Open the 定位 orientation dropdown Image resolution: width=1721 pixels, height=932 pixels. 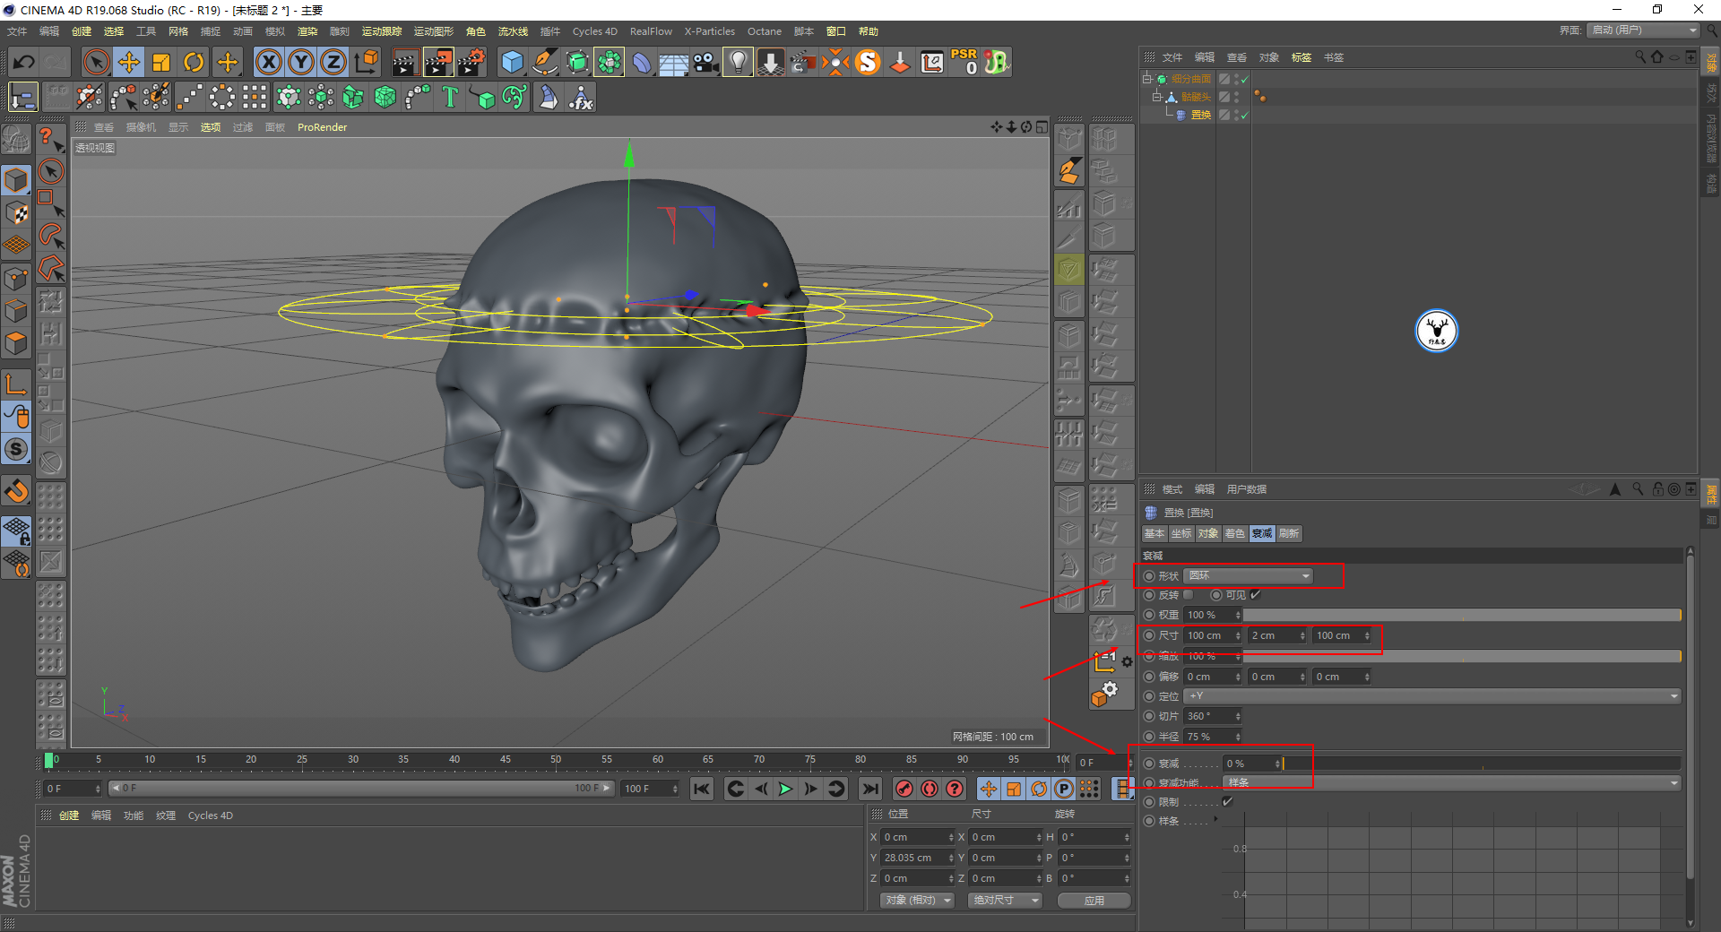coord(1431,696)
